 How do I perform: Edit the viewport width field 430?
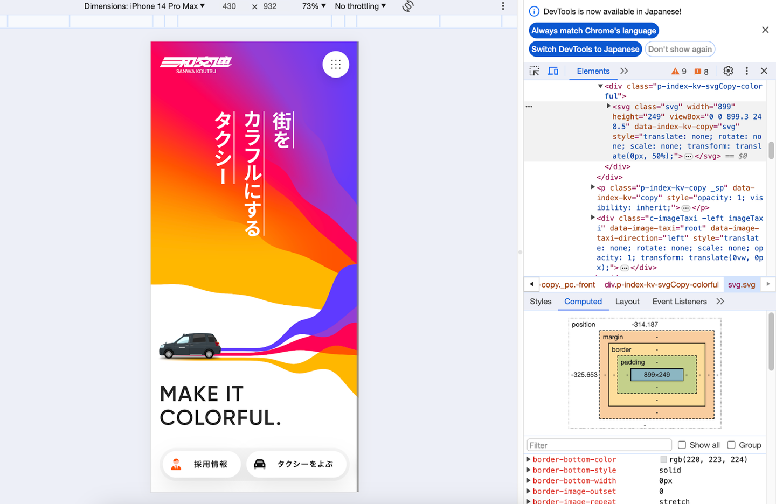(x=230, y=6)
